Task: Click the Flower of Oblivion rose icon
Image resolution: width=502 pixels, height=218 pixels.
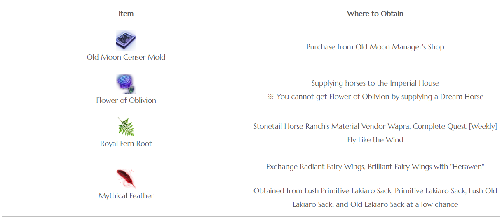Action: (126, 84)
